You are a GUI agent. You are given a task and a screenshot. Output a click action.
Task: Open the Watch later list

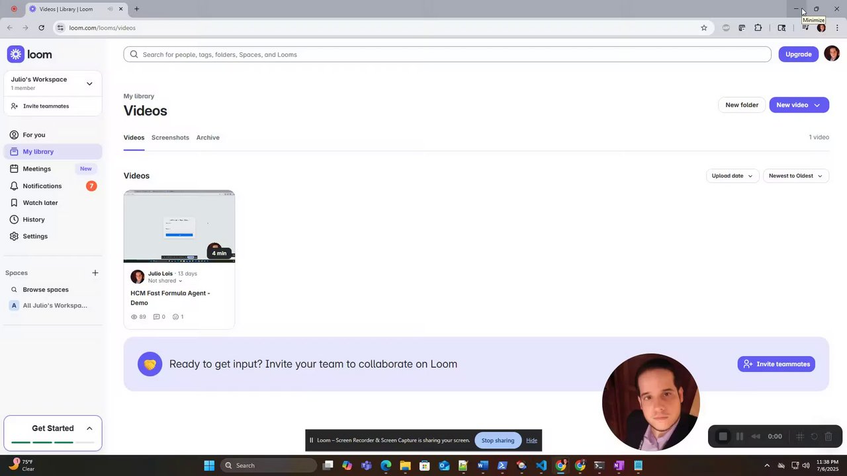click(53, 203)
